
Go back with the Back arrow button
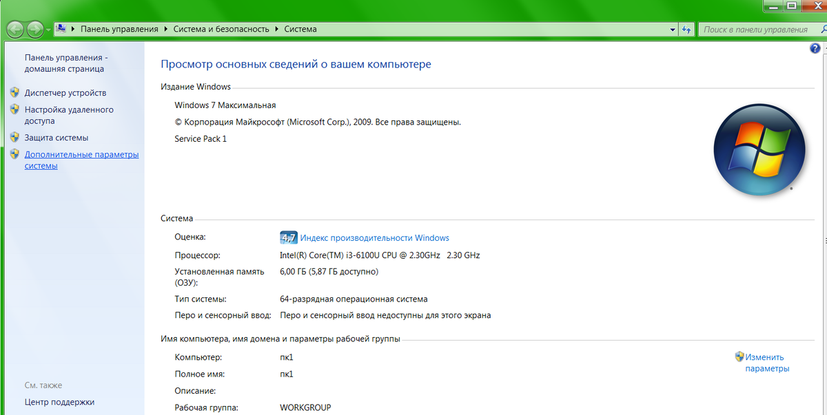click(x=15, y=30)
